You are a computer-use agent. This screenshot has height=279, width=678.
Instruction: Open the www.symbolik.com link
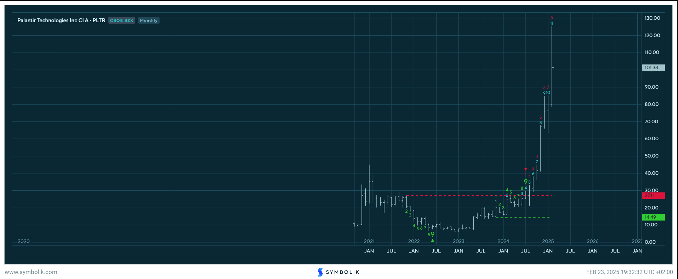(x=31, y=272)
